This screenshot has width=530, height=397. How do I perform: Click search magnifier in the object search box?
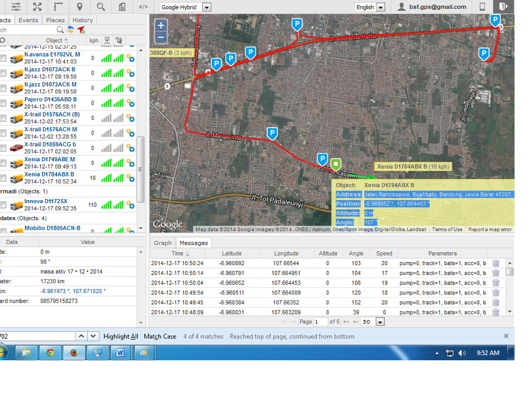(60, 30)
